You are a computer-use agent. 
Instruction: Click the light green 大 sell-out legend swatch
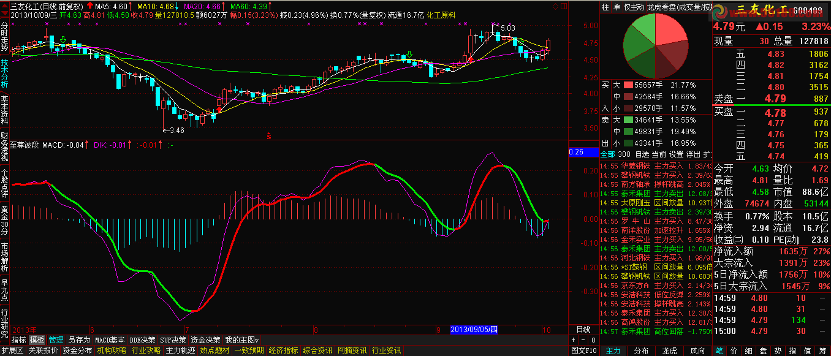pyautogui.click(x=628, y=120)
